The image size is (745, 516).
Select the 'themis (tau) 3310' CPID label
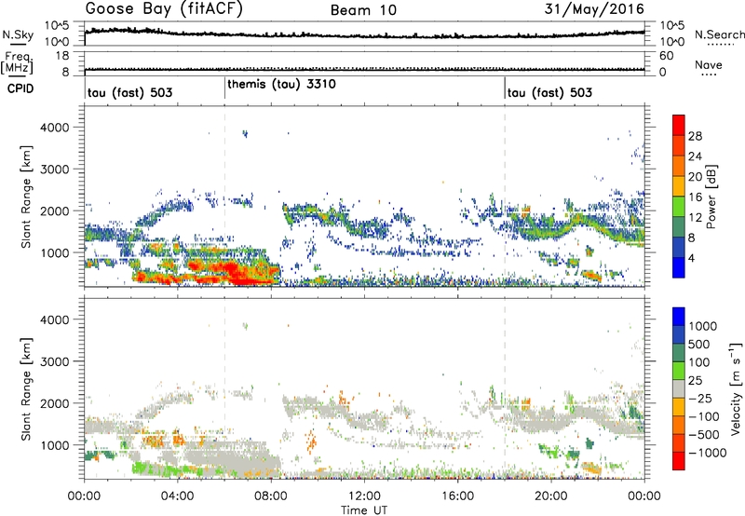click(x=282, y=85)
